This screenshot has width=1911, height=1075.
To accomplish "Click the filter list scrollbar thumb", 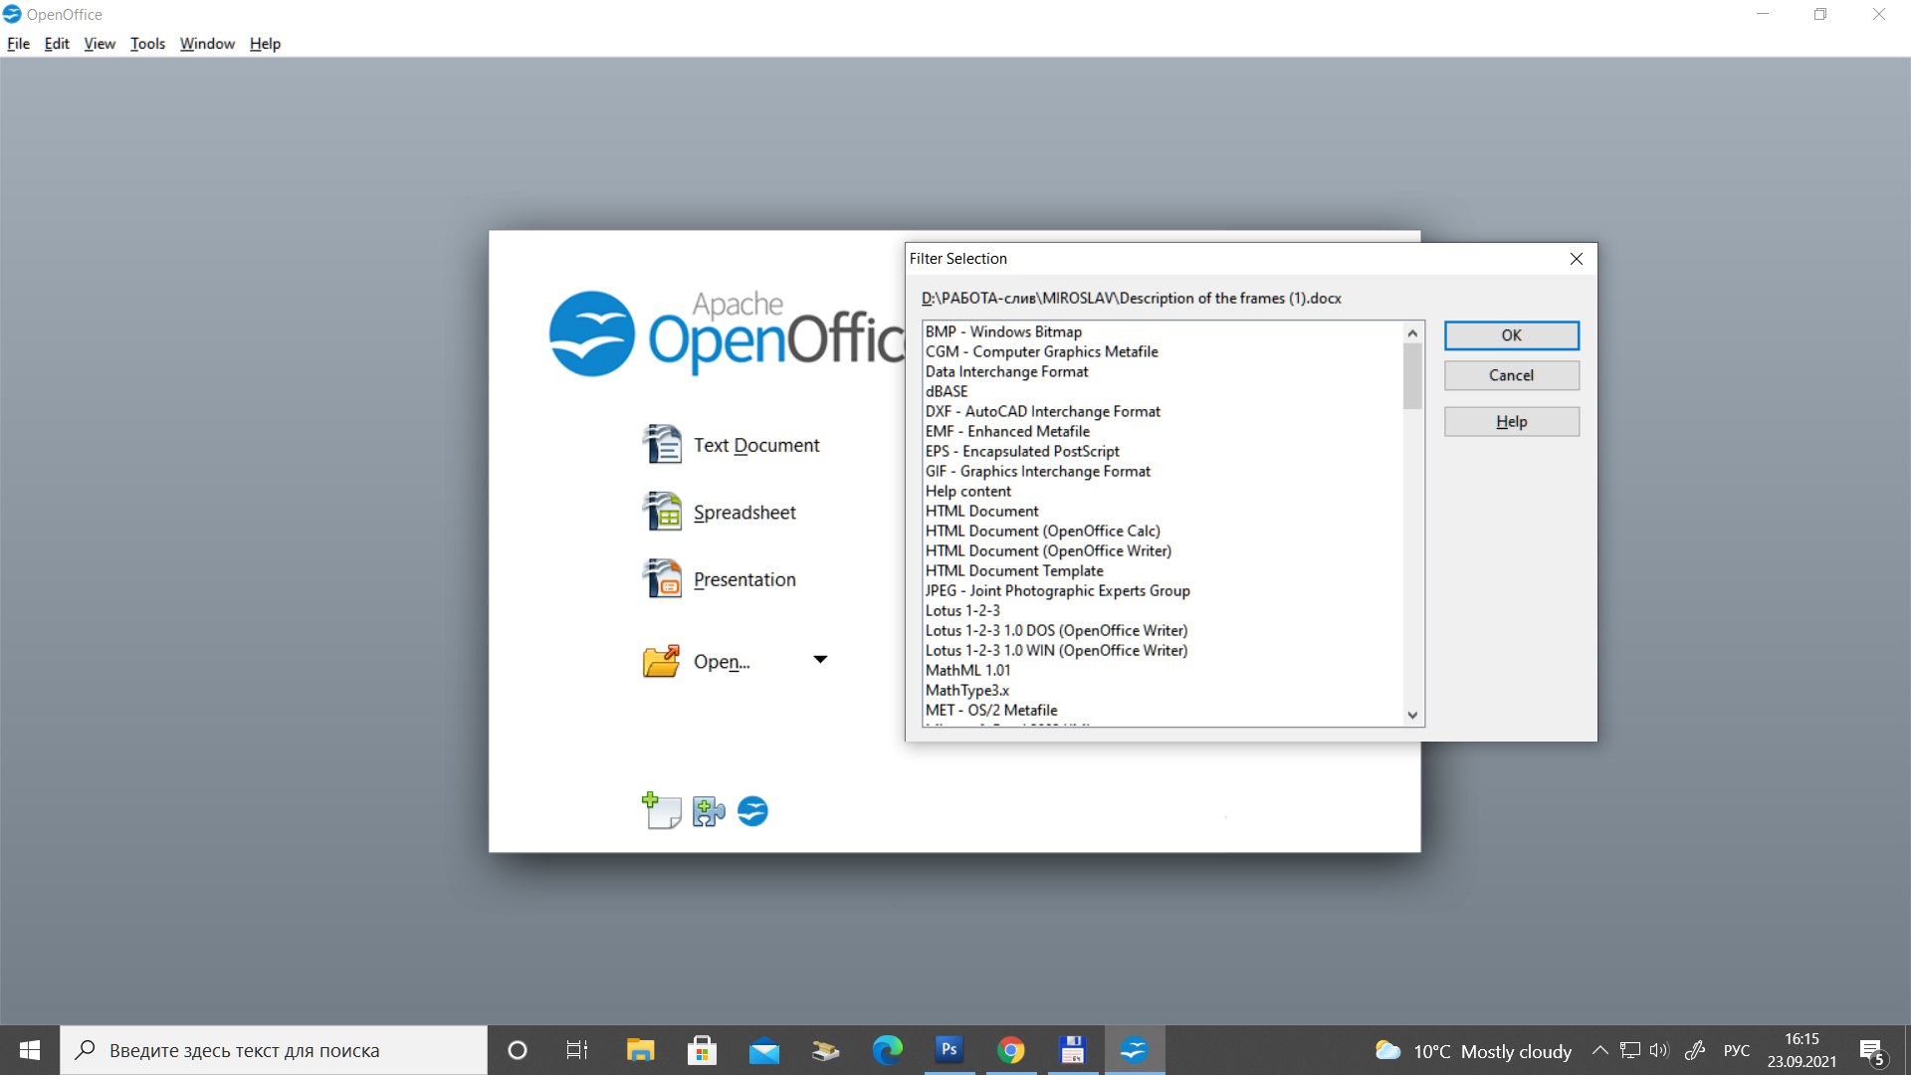I will pos(1412,376).
